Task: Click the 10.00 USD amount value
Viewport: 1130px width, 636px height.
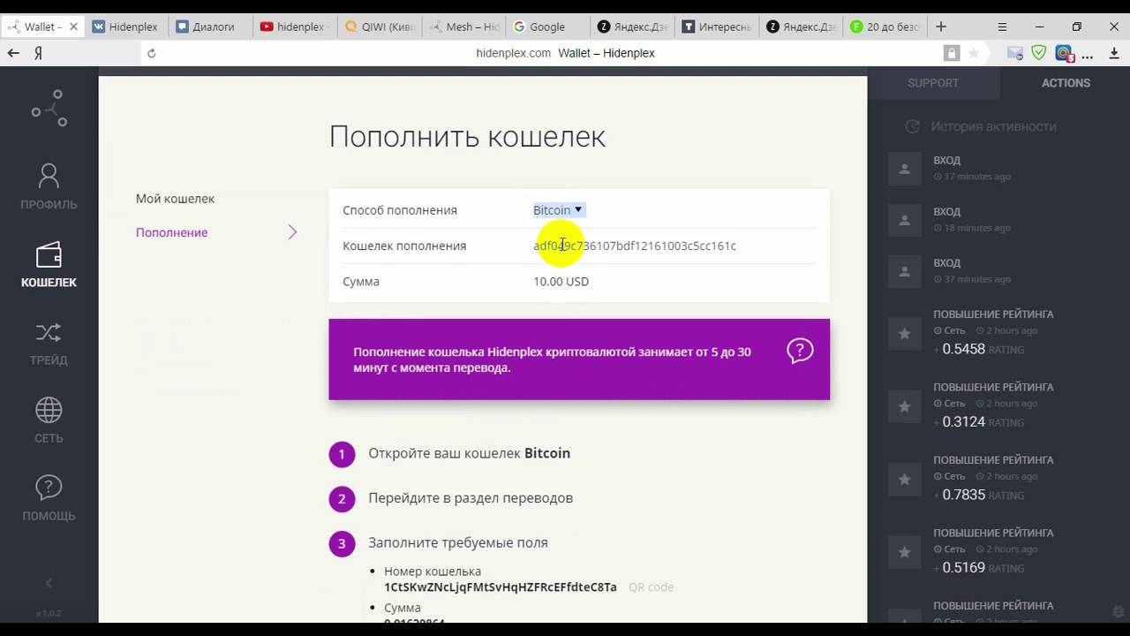Action: point(561,281)
